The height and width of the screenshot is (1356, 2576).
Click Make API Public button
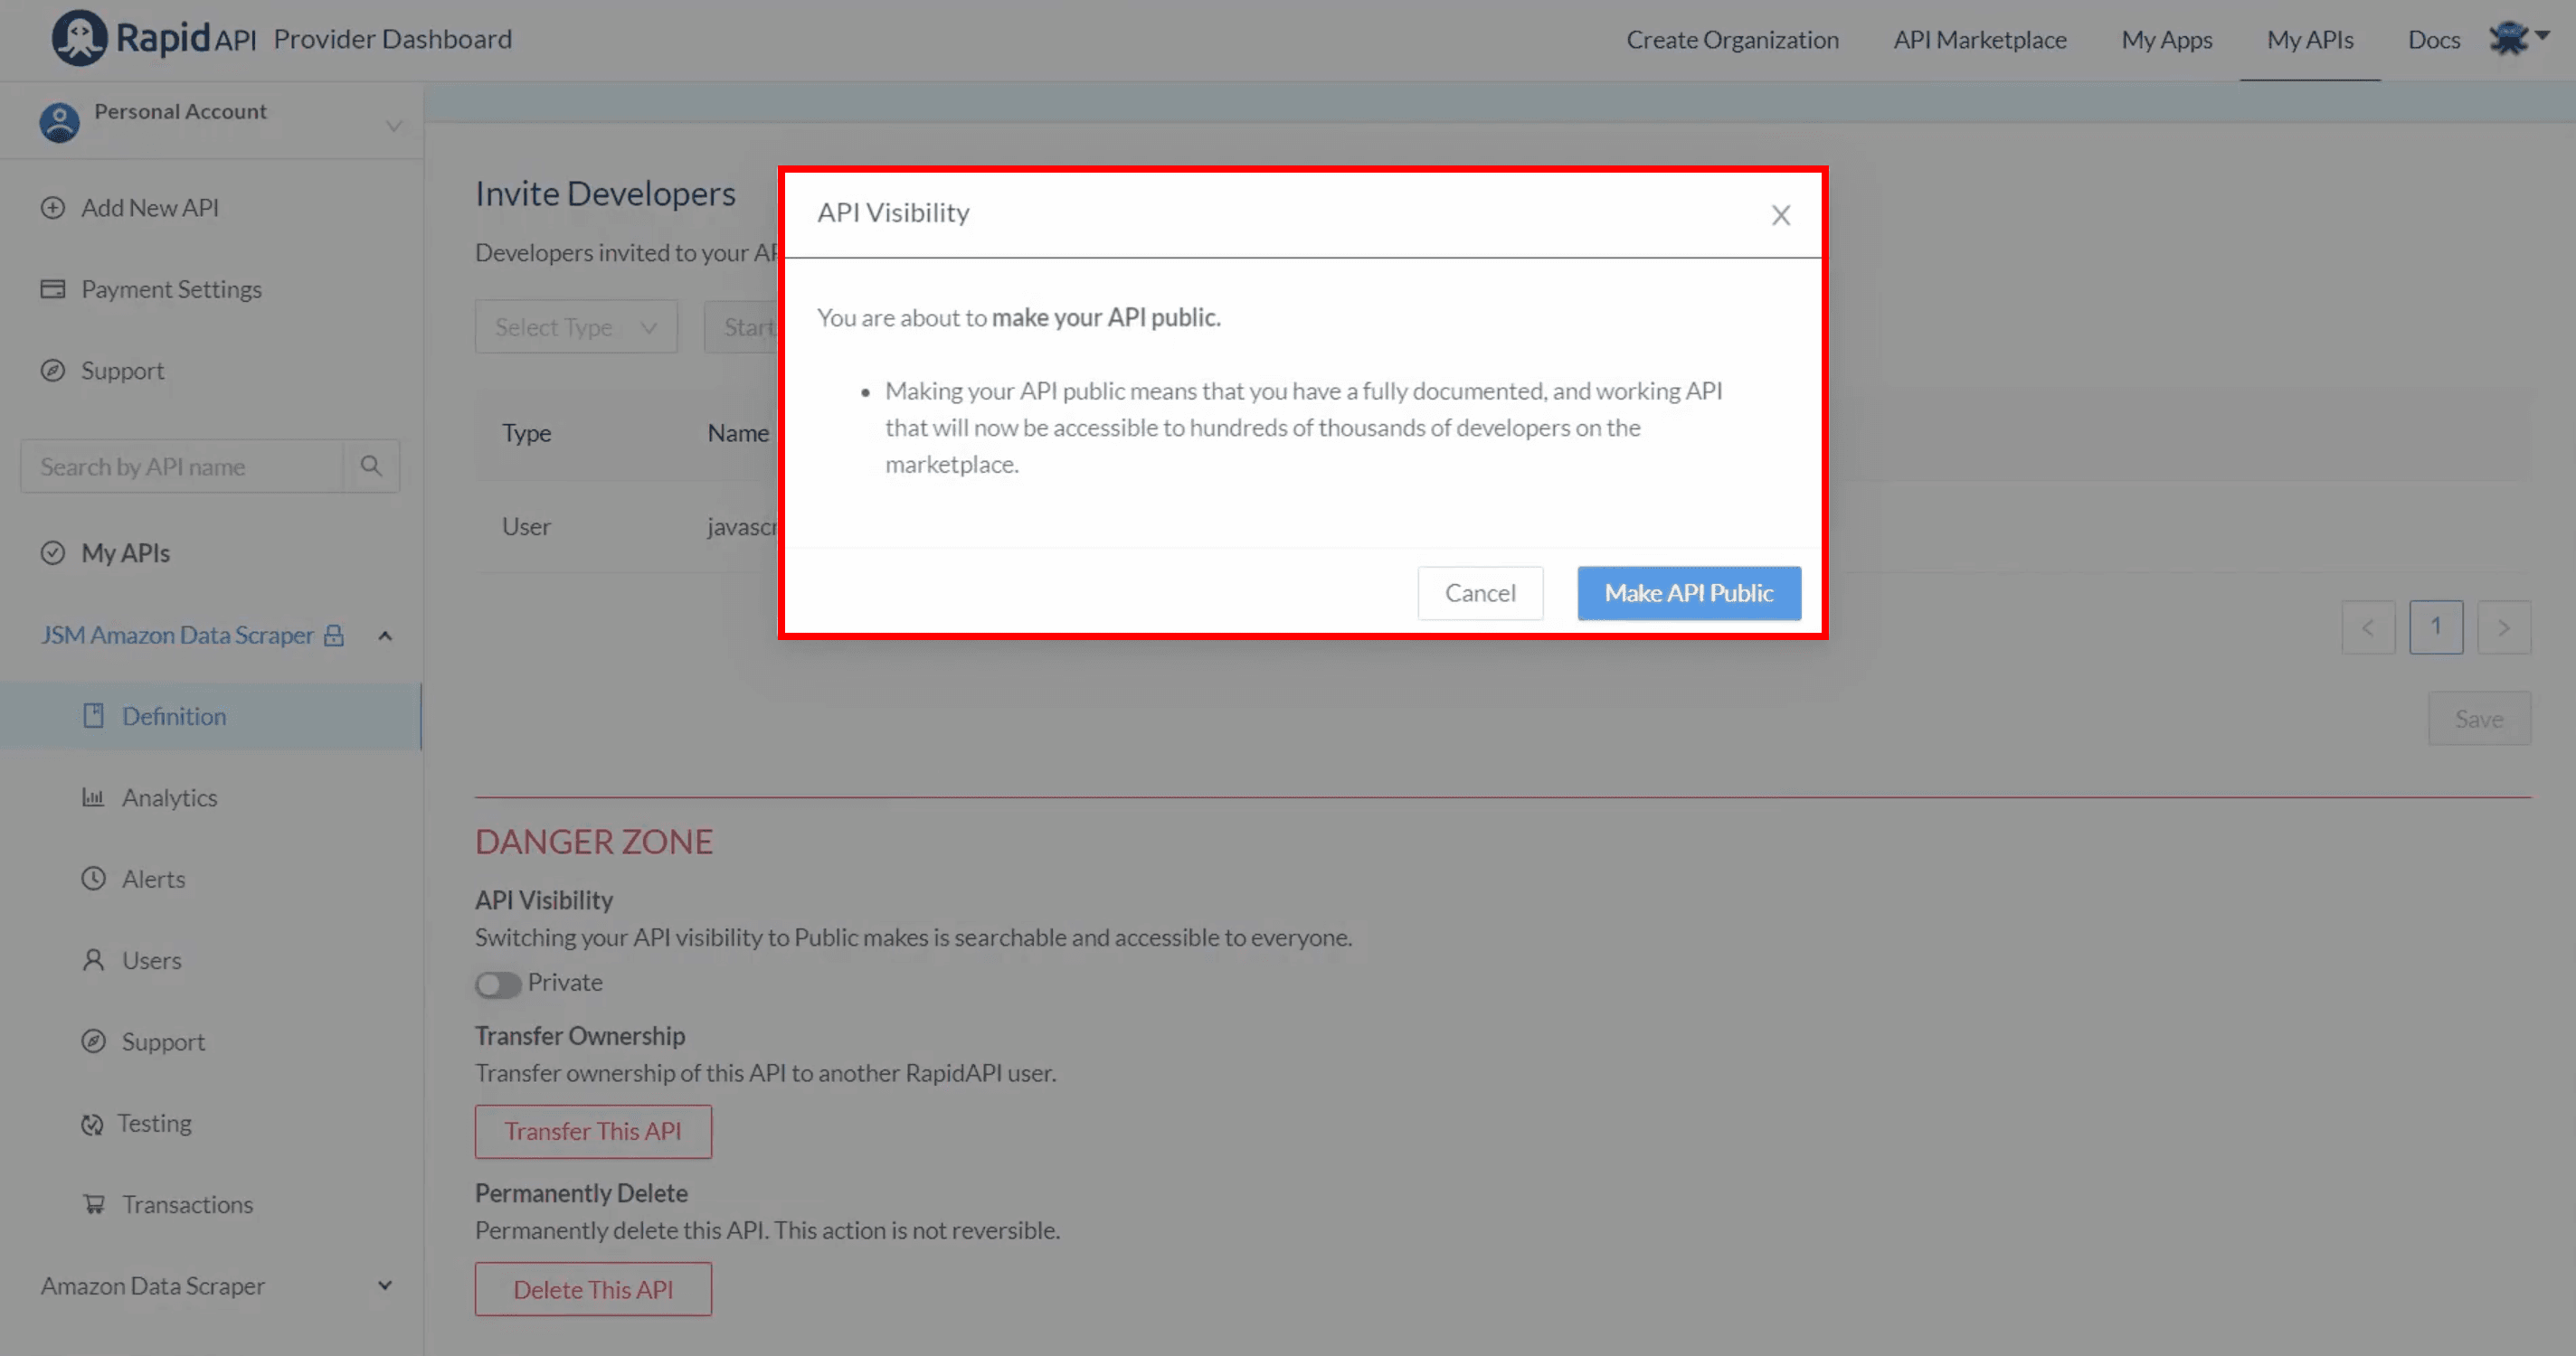tap(1689, 591)
